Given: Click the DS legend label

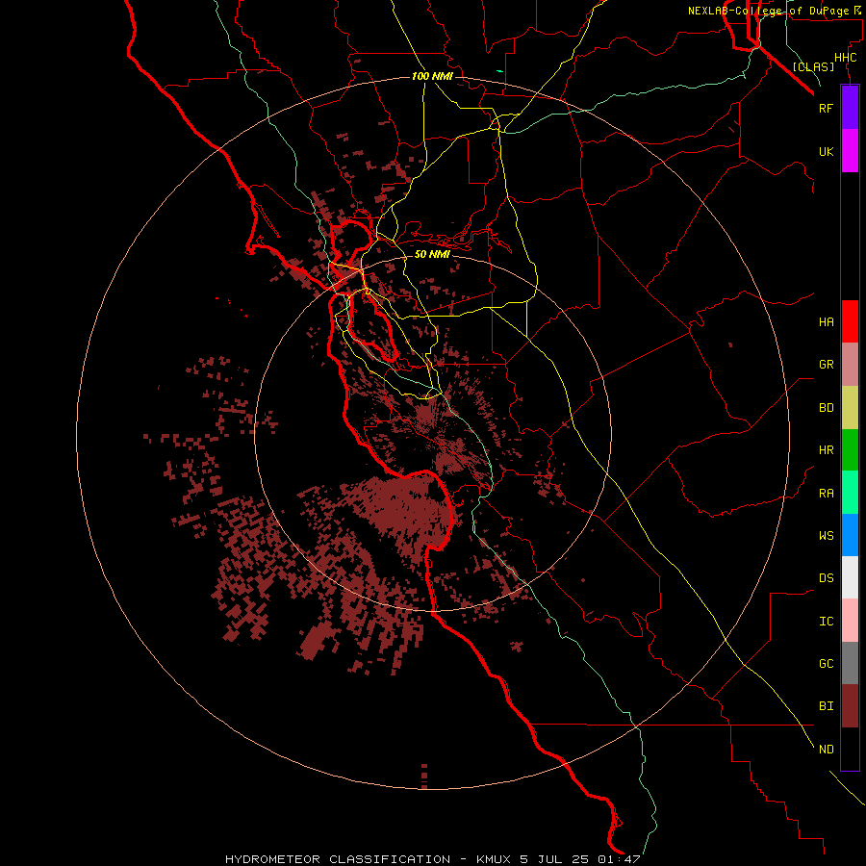Looking at the screenshot, I should (x=826, y=578).
